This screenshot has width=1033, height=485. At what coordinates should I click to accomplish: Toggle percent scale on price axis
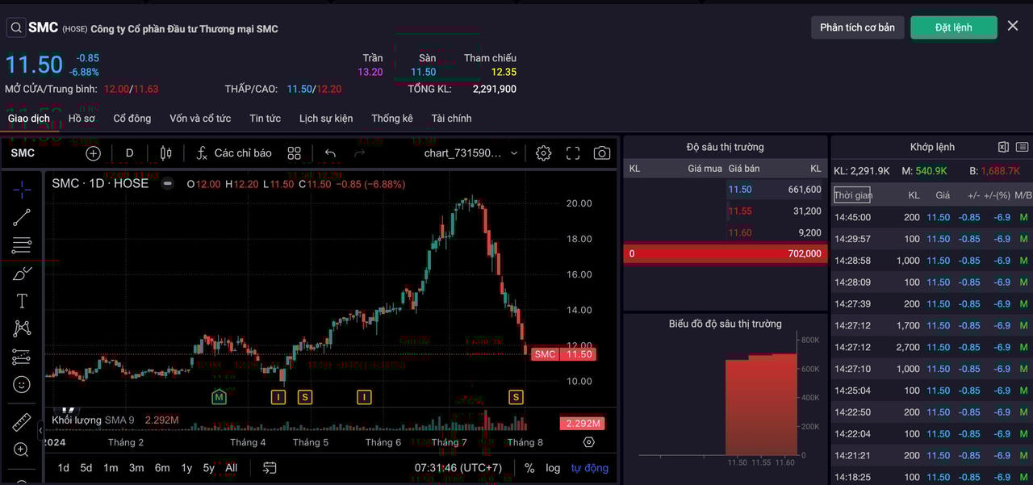529,468
